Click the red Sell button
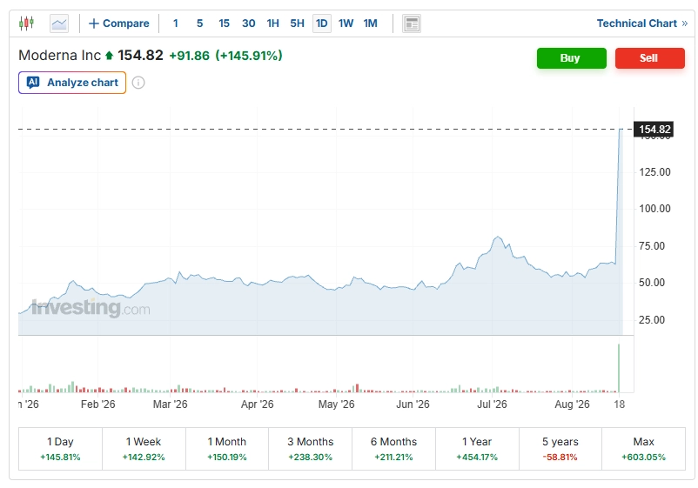 point(650,58)
